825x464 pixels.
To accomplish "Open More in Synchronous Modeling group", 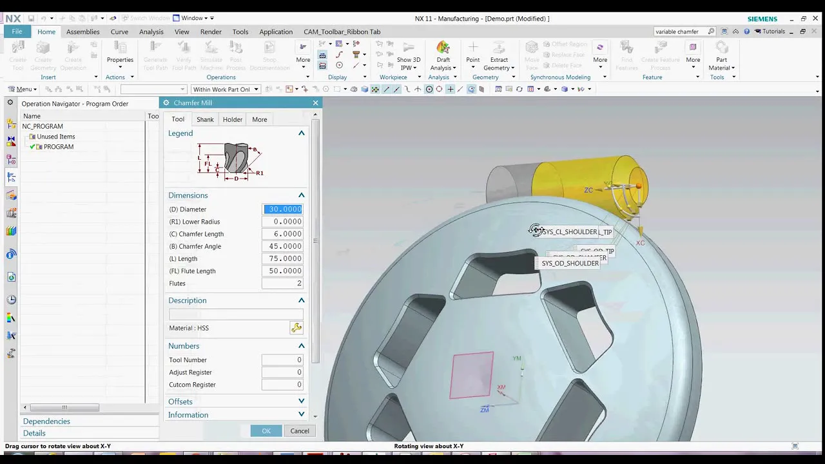I will (x=600, y=53).
